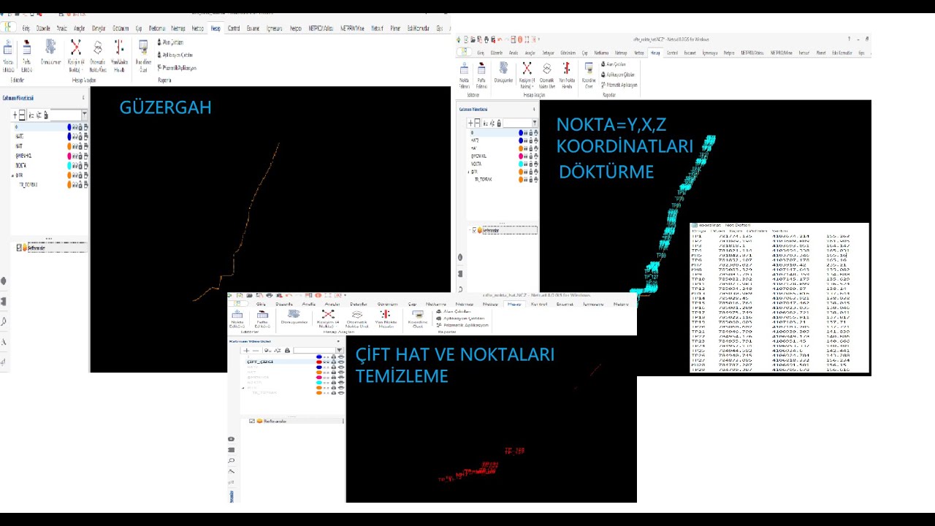Viewport: 935px width, 526px height.
Task: Toggle print icon of layer 0 in NOKTA=Y,X,Z window
Action: (x=536, y=132)
